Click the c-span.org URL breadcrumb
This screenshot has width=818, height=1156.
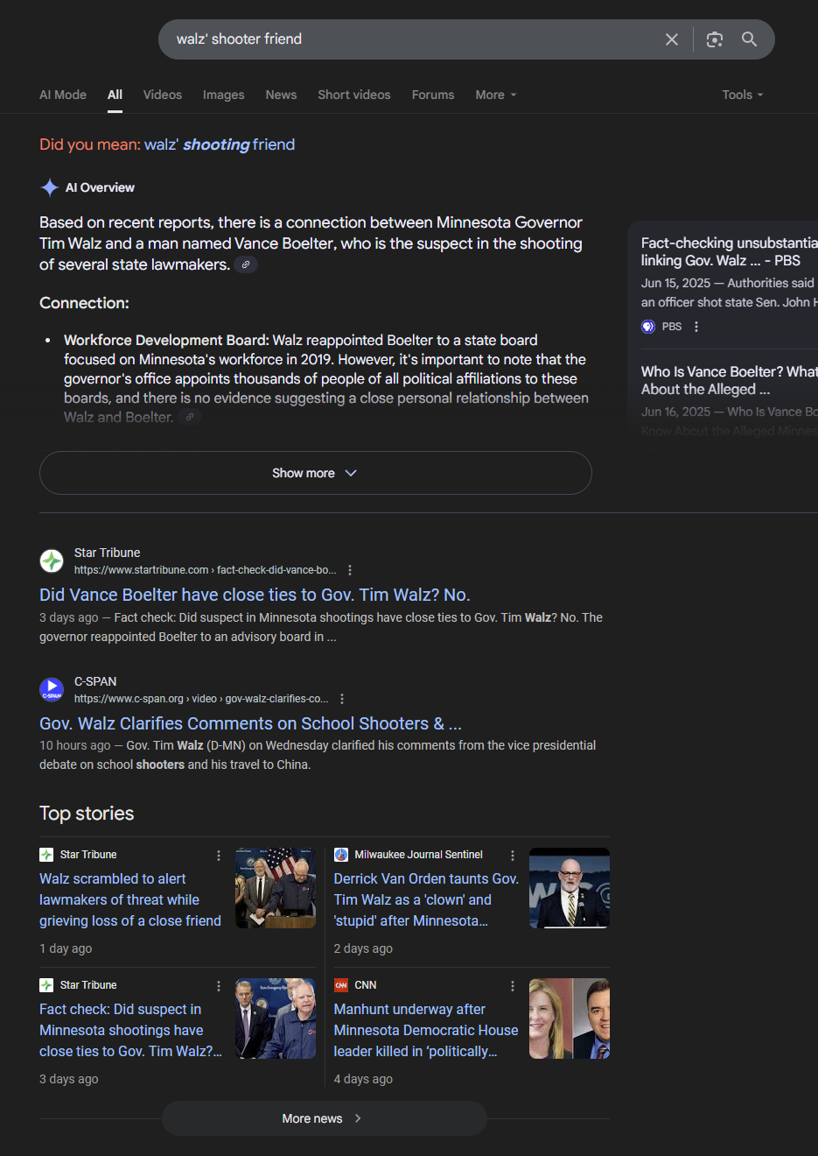coord(201,699)
